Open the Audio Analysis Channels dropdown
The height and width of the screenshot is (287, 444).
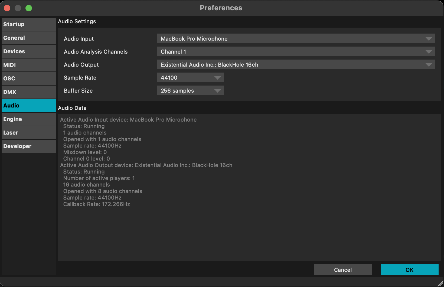(296, 52)
